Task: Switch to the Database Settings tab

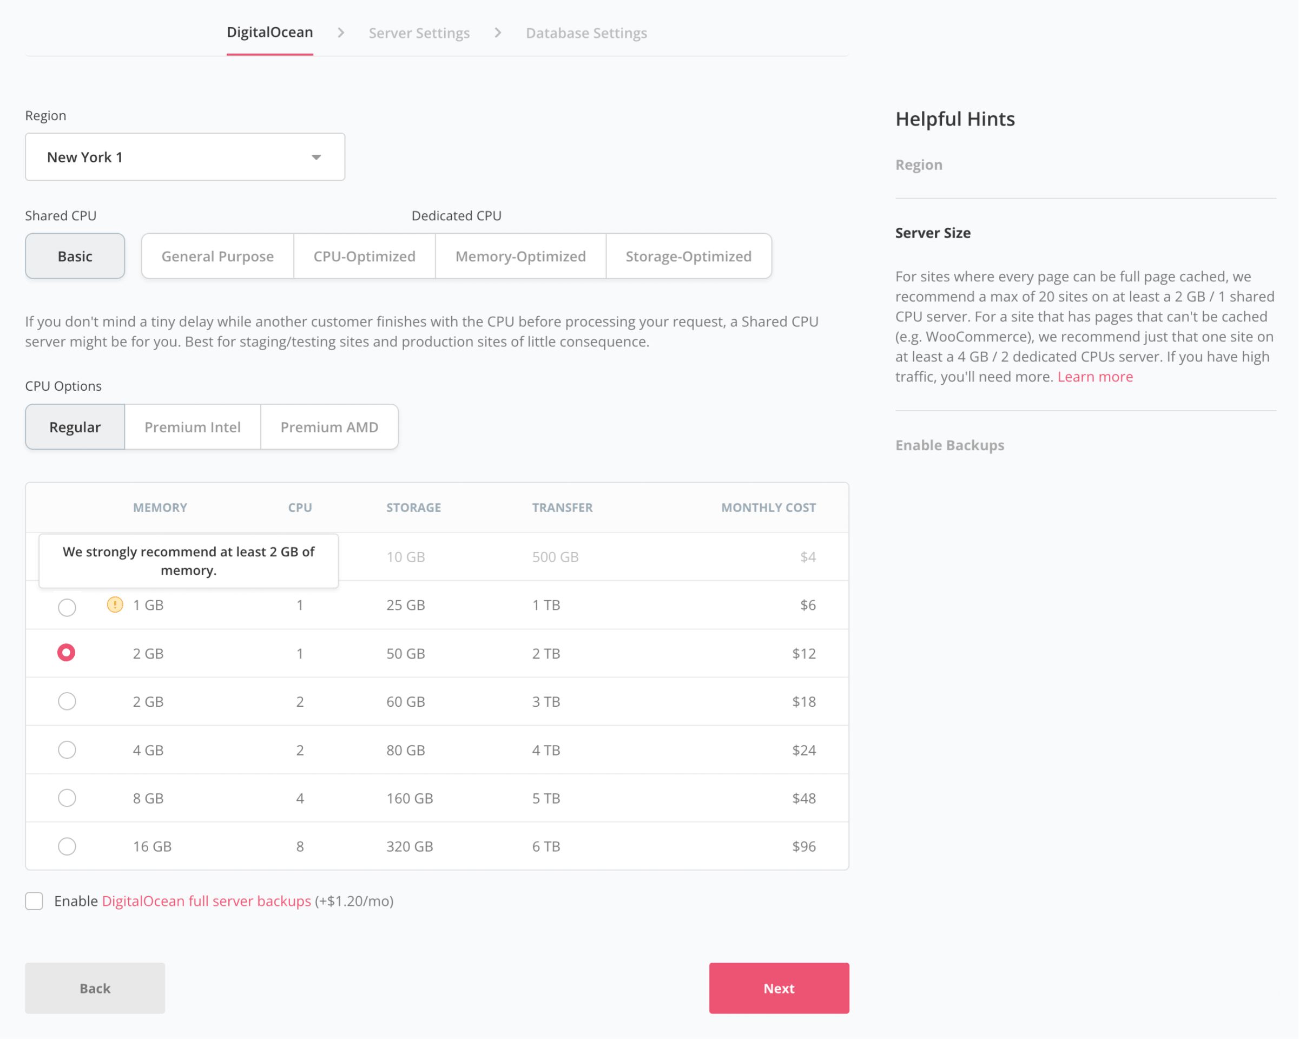Action: click(x=586, y=33)
